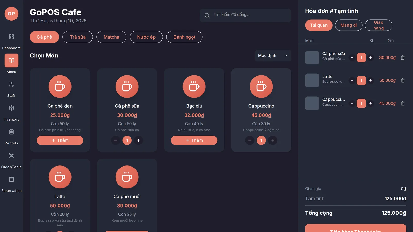Select the Bánh ngọt category tab
Image resolution: width=413 pixels, height=232 pixels.
[184, 37]
